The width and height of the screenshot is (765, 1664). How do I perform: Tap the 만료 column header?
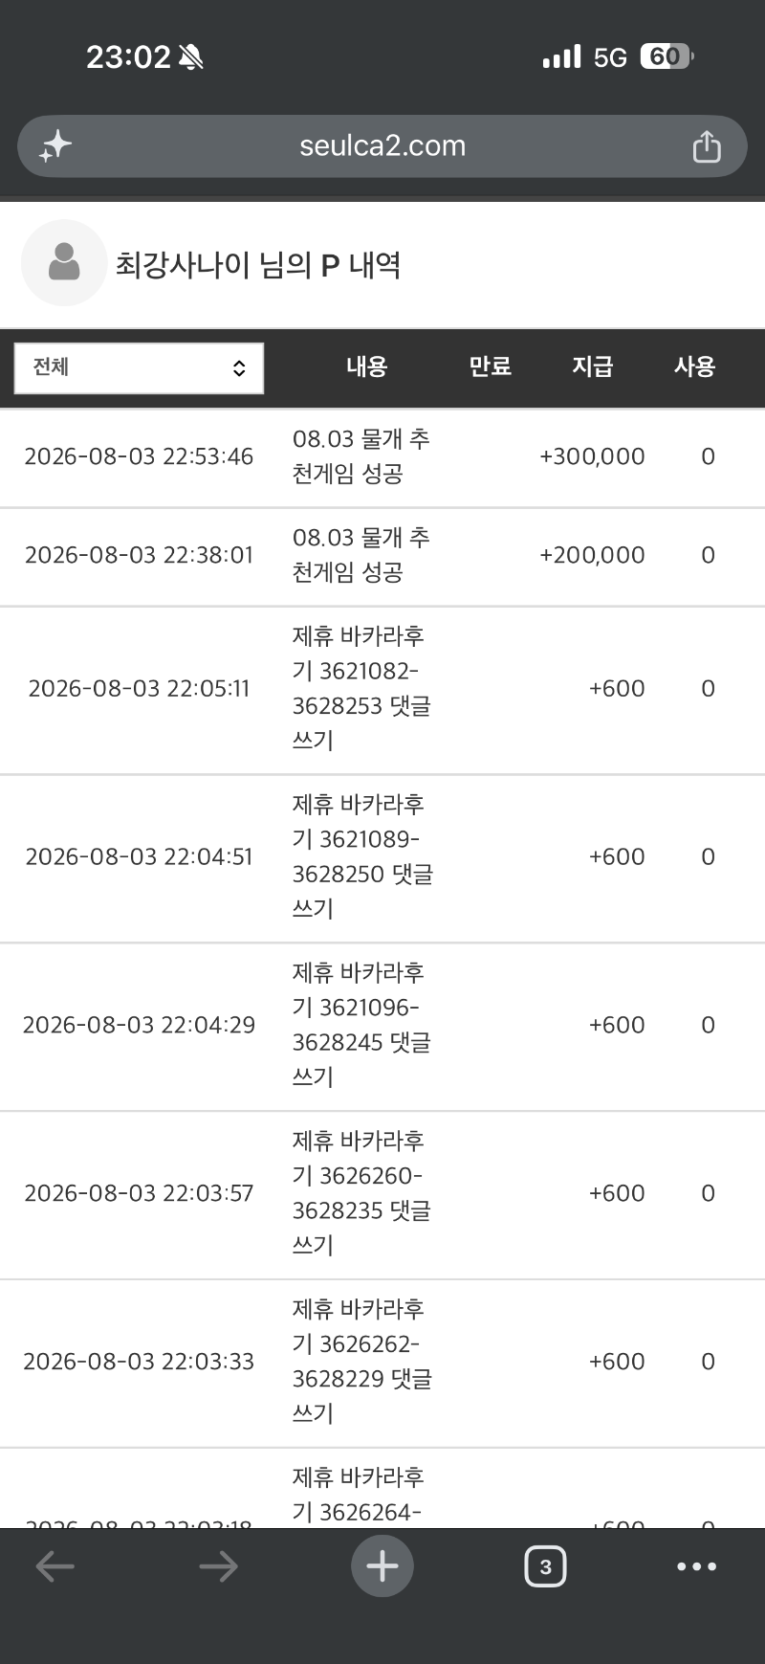tap(490, 366)
